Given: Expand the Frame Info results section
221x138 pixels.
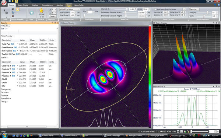Looking at the screenshot, I should 6,98.
